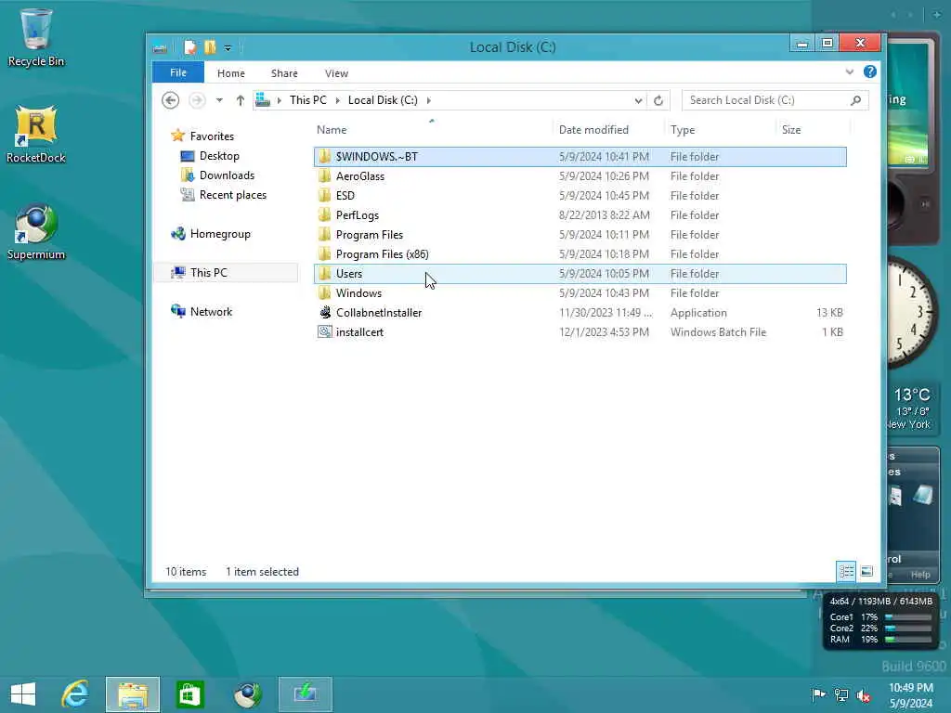Switch to Large icons view in status bar
Viewport: 951px width, 713px height.
pos(866,571)
